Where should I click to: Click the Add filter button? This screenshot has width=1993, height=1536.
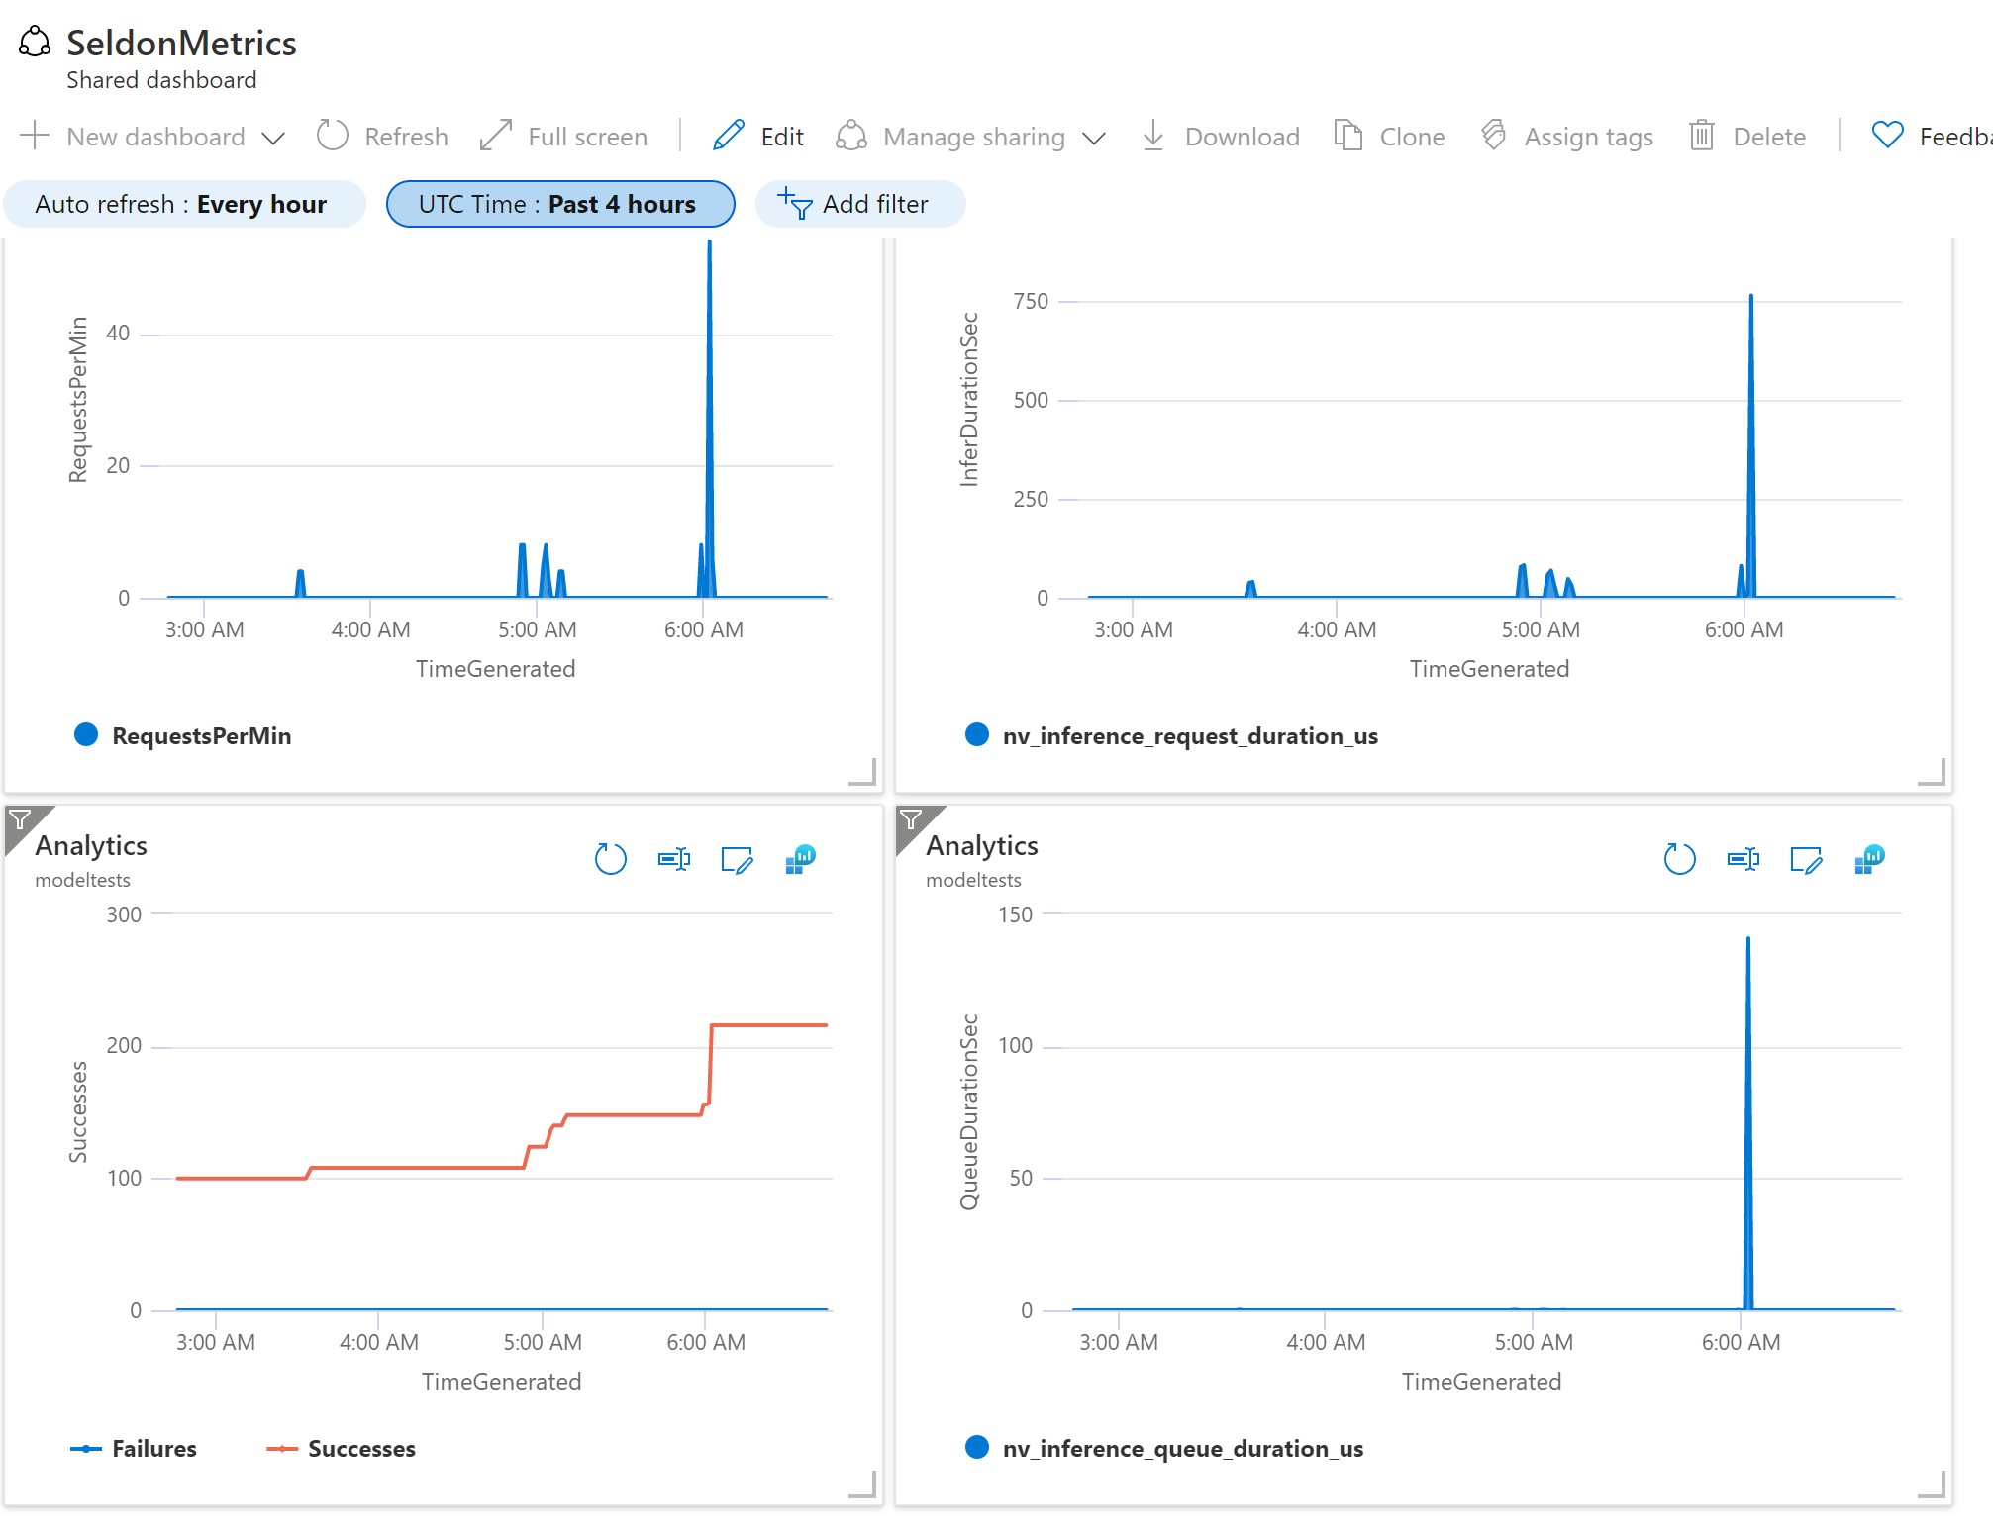[x=859, y=204]
